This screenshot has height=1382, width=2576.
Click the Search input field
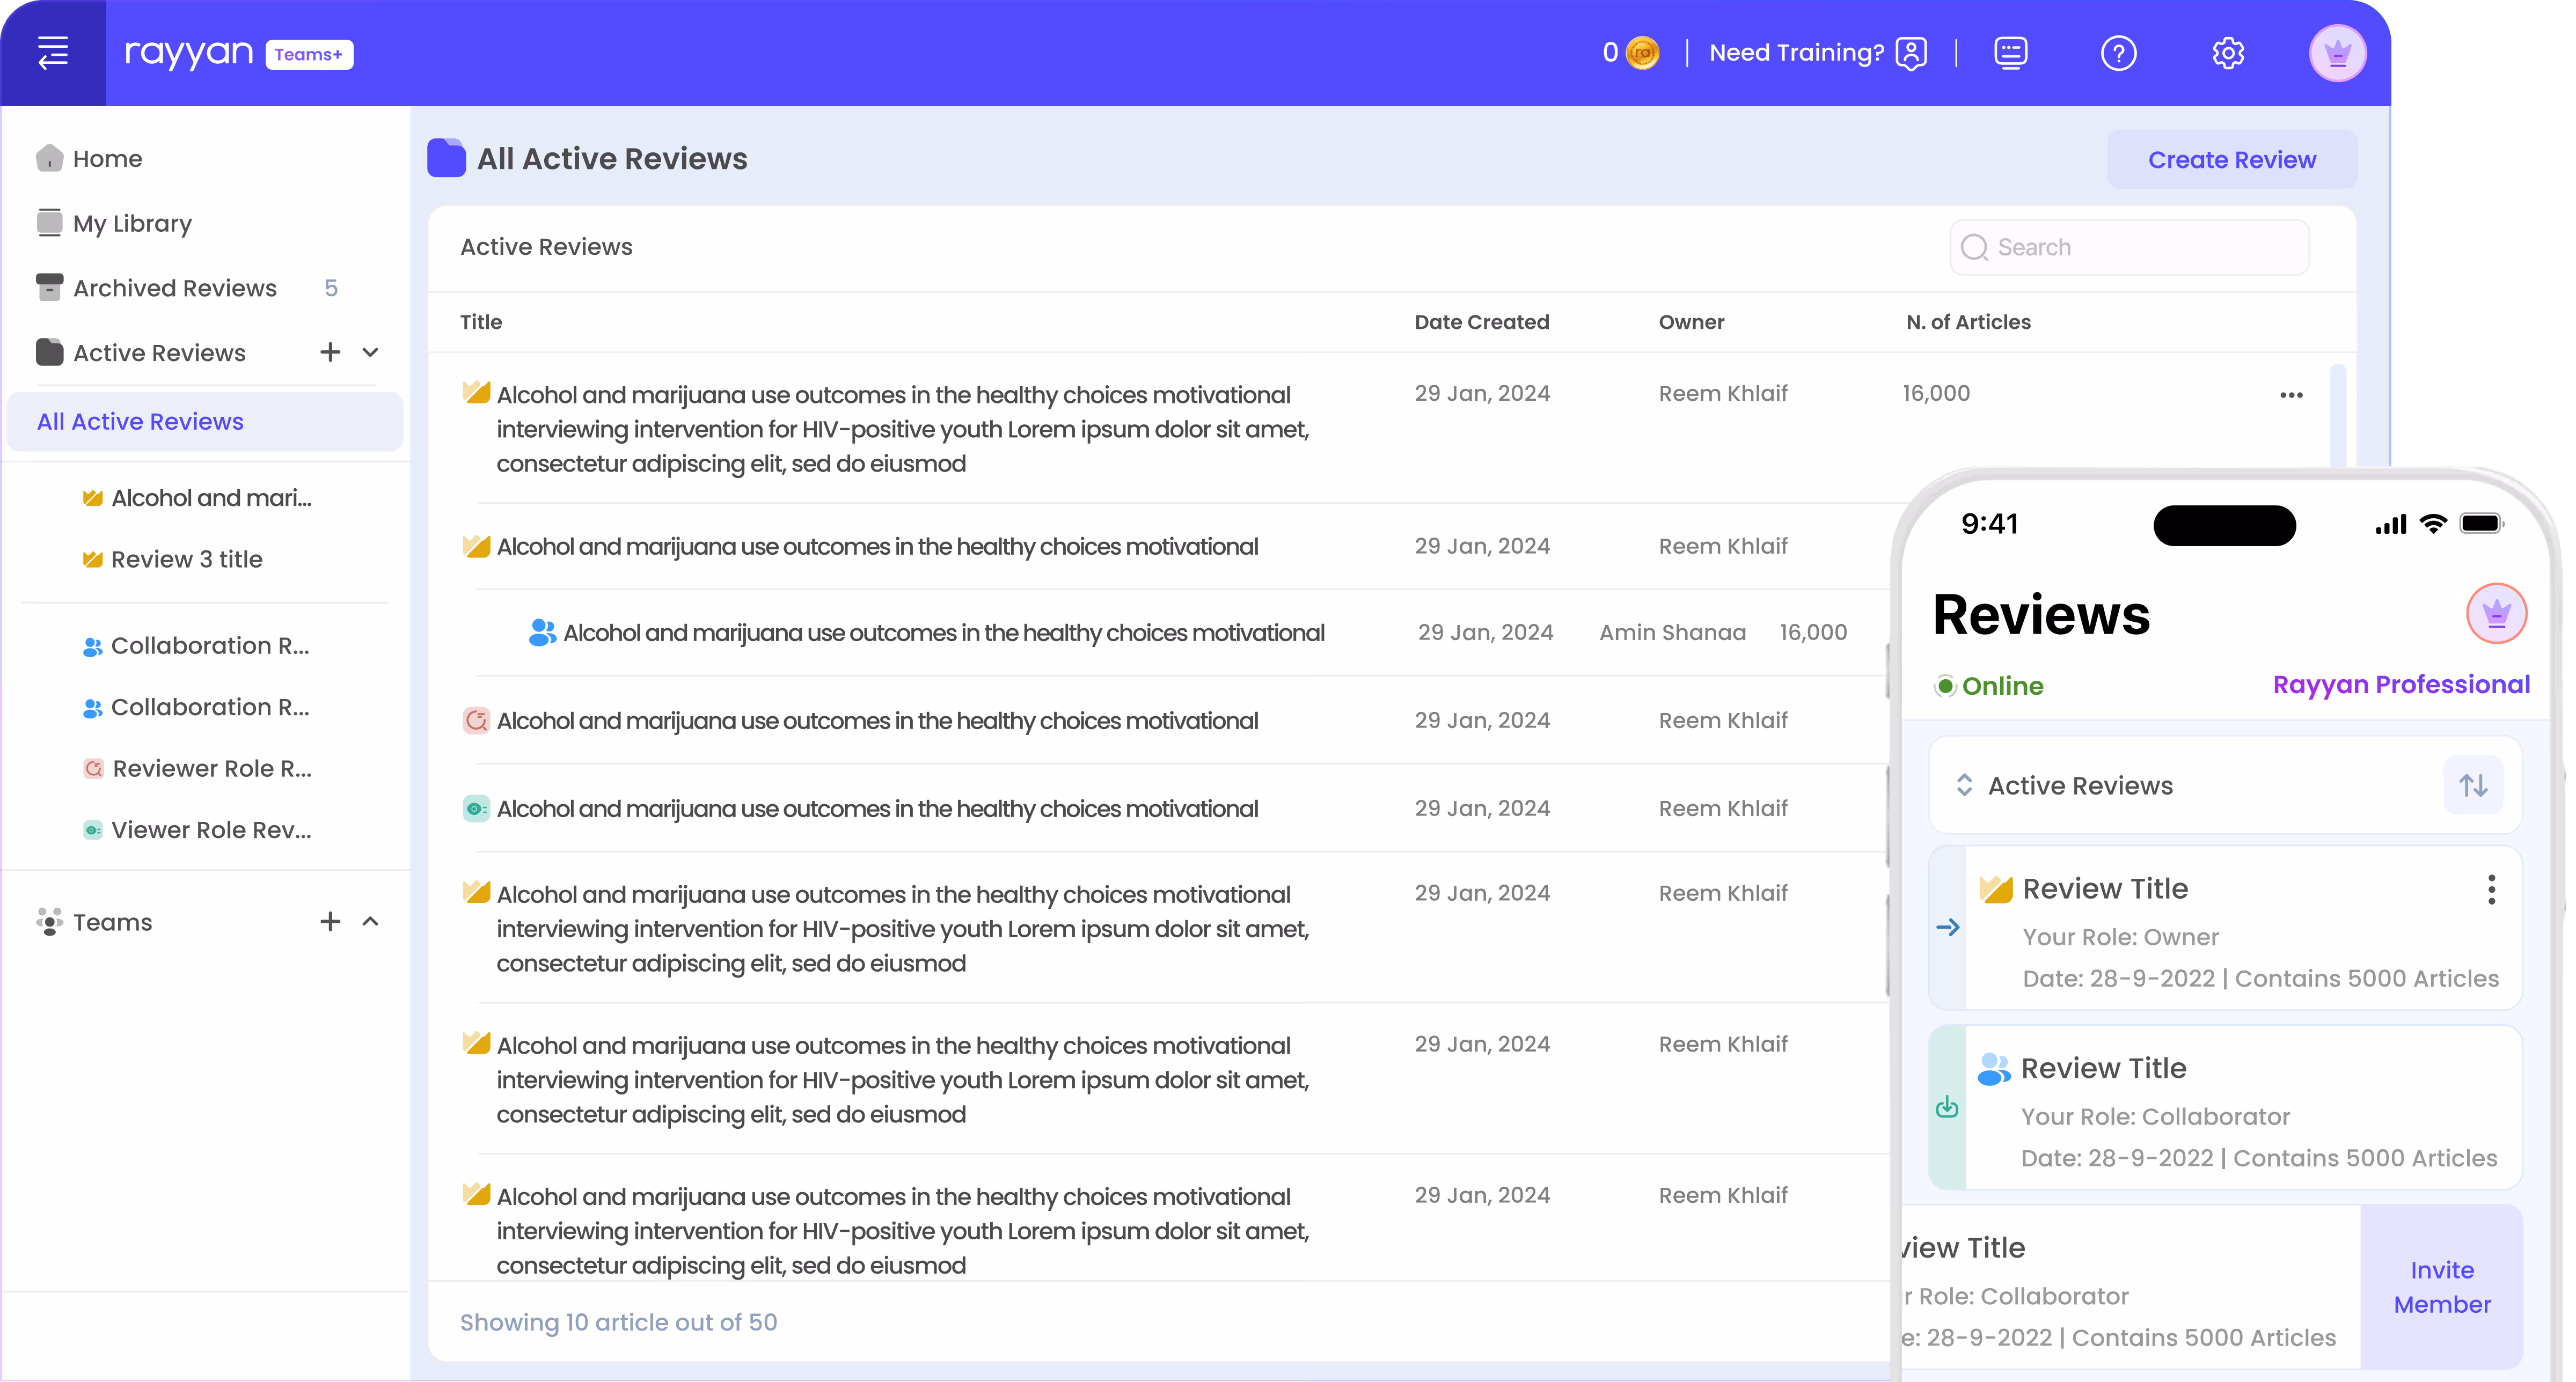pos(2130,247)
